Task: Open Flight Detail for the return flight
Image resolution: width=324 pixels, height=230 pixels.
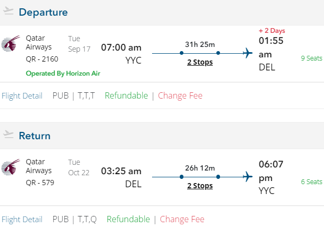Action: (x=22, y=220)
